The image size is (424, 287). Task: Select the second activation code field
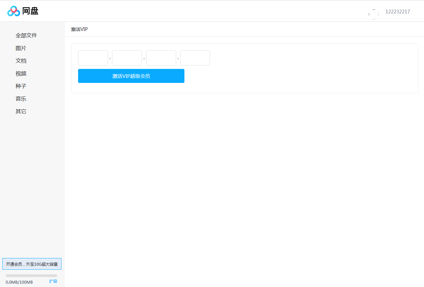click(127, 58)
